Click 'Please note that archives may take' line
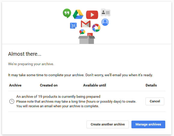This screenshot has width=174, height=136. pyautogui.click(x=76, y=101)
